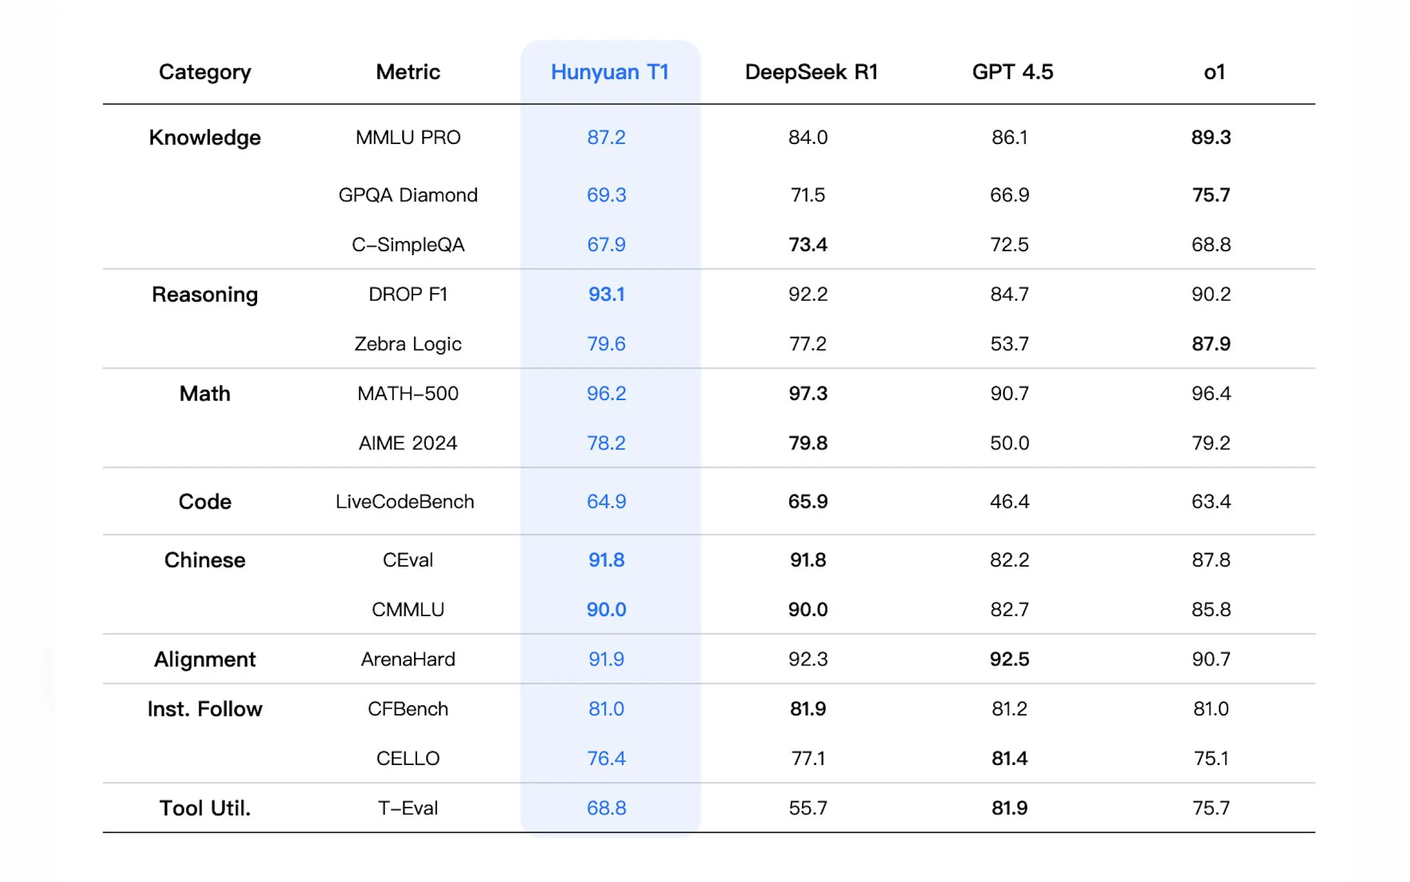Select the DeepSeek R1 column header
Screen dimensions: 1410x882
tap(811, 72)
